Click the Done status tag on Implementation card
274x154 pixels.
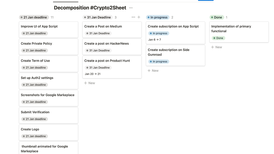click(218, 38)
